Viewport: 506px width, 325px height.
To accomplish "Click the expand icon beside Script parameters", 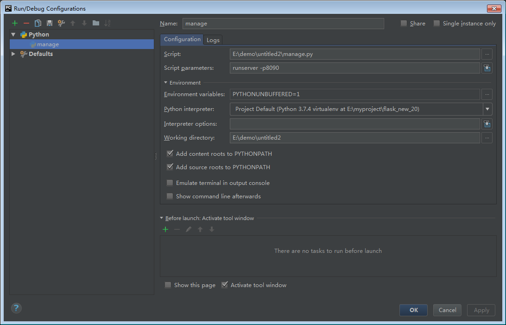I will (487, 68).
